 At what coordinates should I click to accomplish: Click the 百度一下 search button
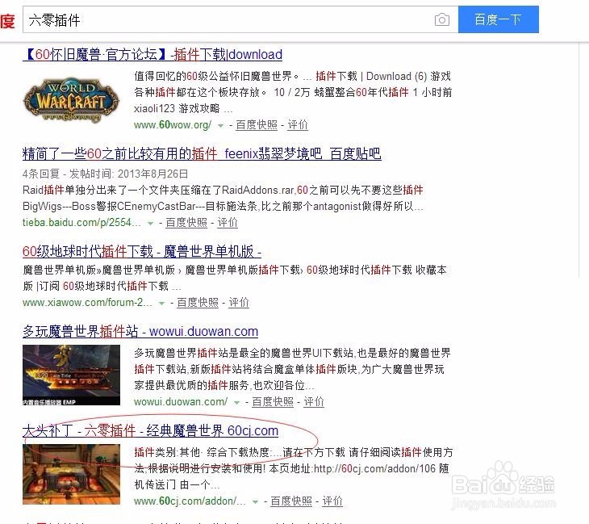499,19
